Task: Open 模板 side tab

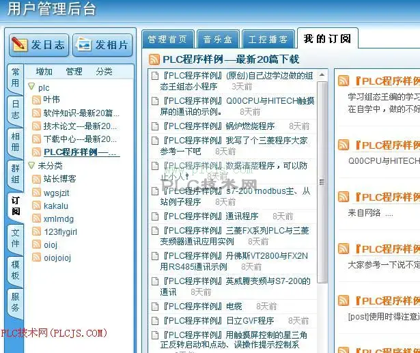Action: coord(15,270)
